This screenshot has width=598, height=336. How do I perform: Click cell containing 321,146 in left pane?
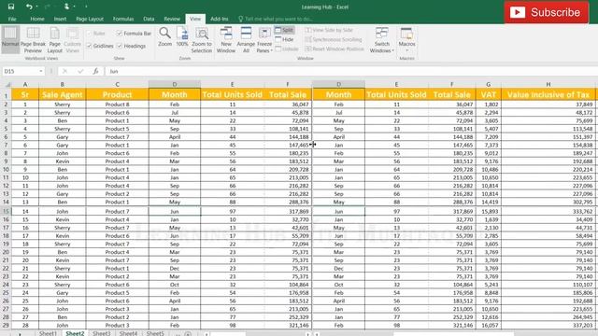288,326
